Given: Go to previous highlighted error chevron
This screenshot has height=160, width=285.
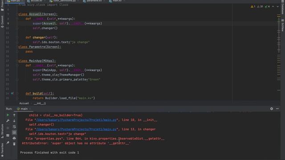Looking at the screenshot, I should (273, 7).
